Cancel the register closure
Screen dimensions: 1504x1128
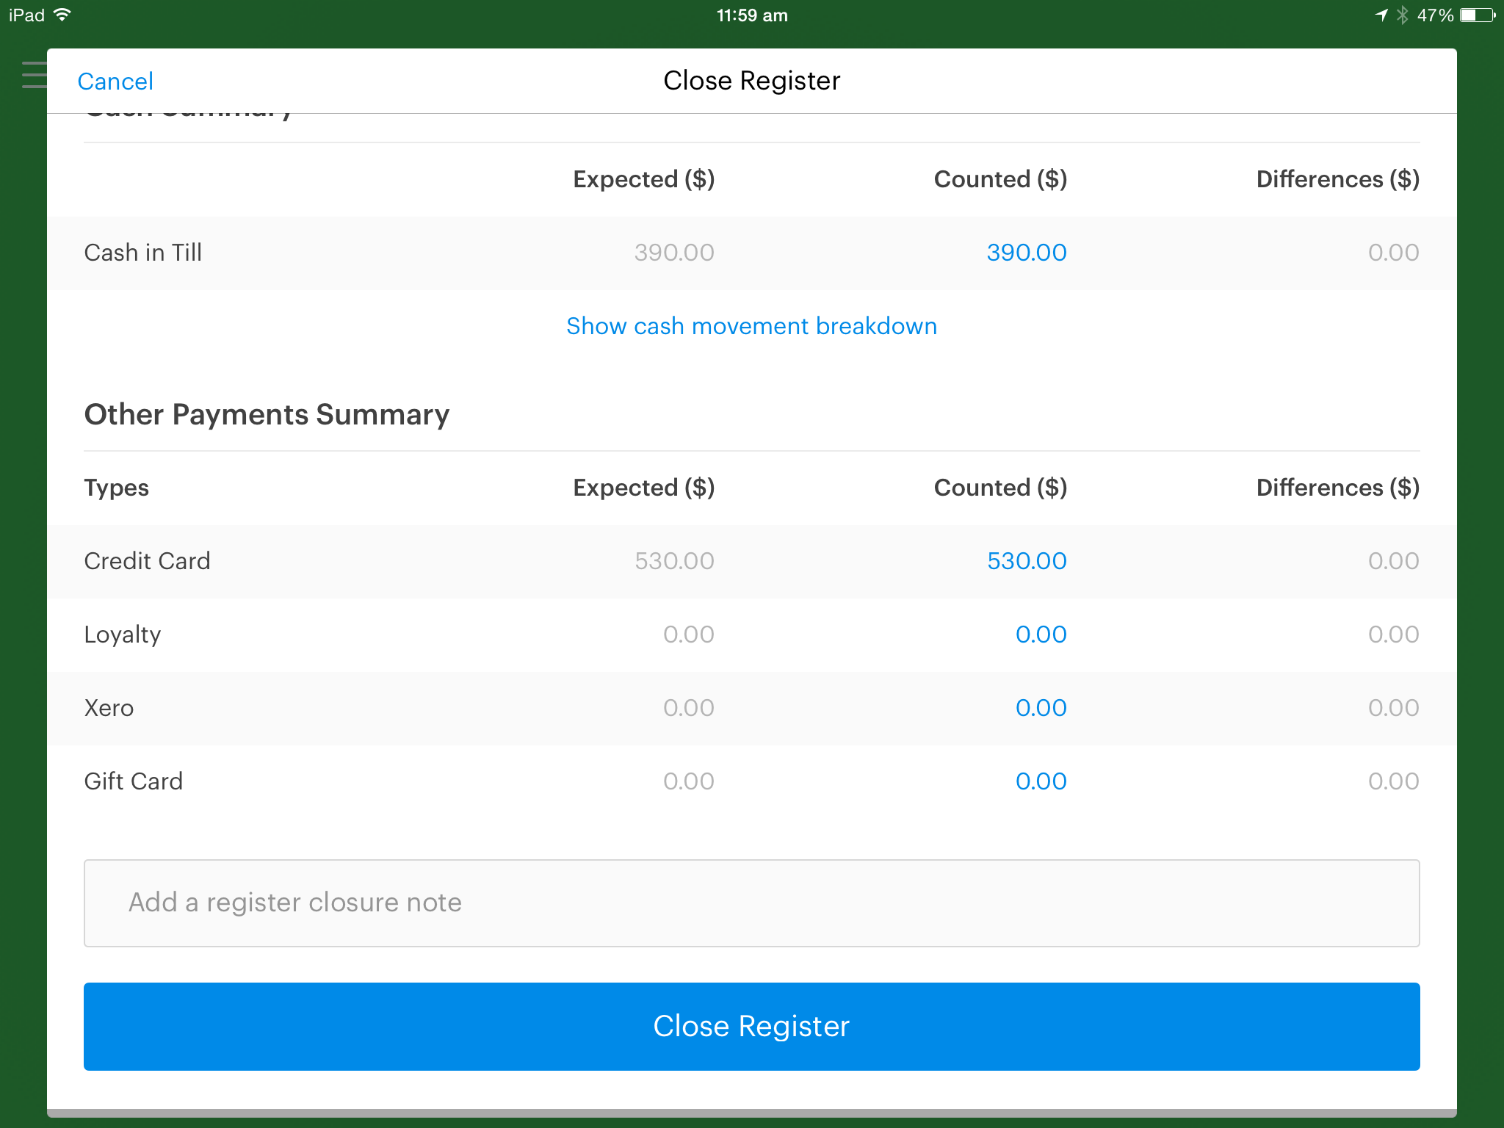(115, 81)
